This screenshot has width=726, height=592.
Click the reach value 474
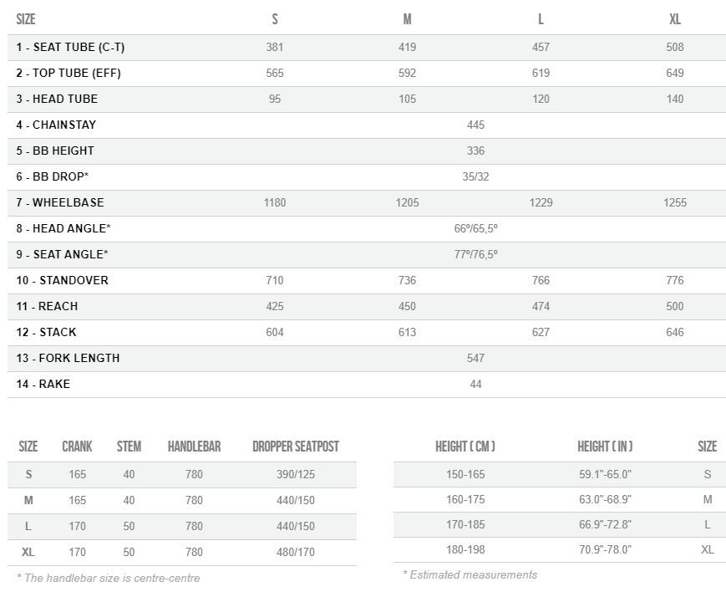(x=541, y=307)
